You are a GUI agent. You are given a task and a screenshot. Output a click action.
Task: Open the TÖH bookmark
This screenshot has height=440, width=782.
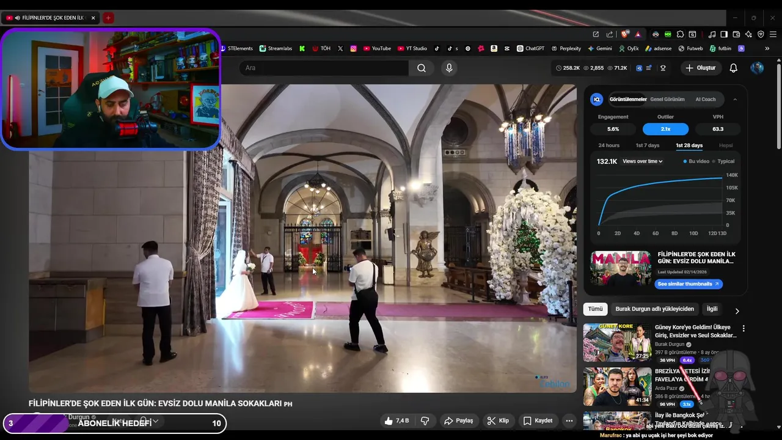321,48
